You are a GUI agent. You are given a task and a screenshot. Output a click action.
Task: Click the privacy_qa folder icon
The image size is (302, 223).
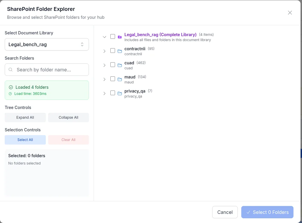click(120, 93)
